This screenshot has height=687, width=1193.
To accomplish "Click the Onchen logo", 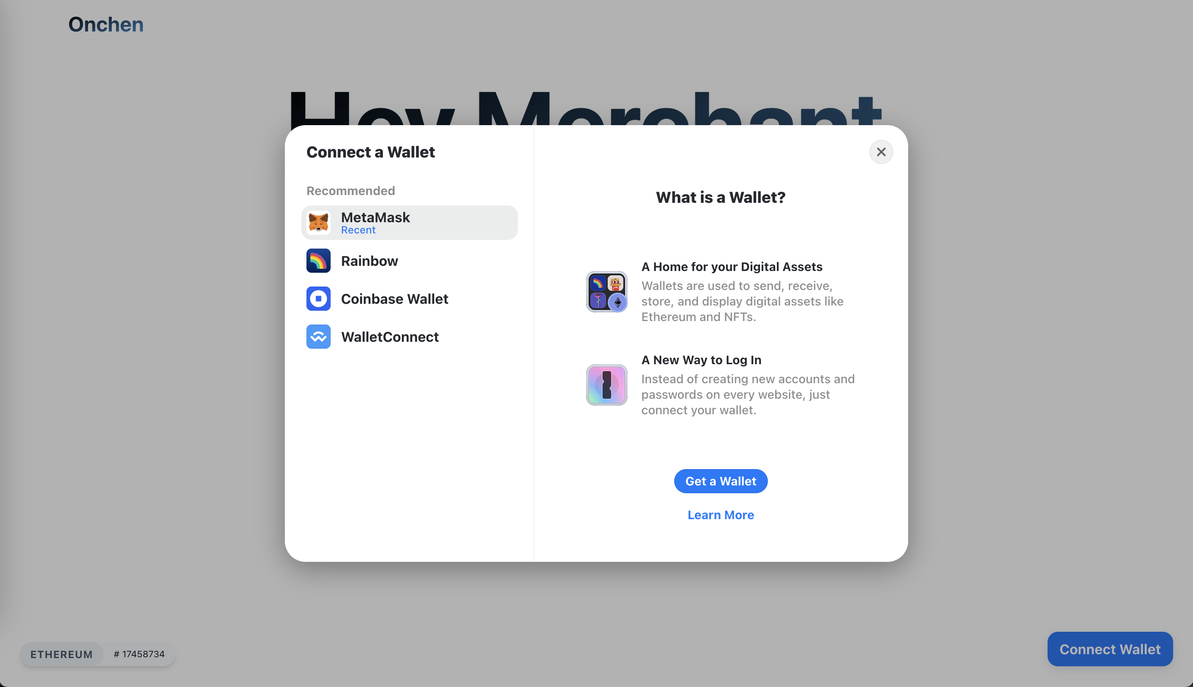I will click(x=106, y=25).
